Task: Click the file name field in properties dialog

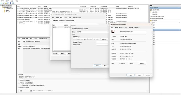Action: click(133, 32)
